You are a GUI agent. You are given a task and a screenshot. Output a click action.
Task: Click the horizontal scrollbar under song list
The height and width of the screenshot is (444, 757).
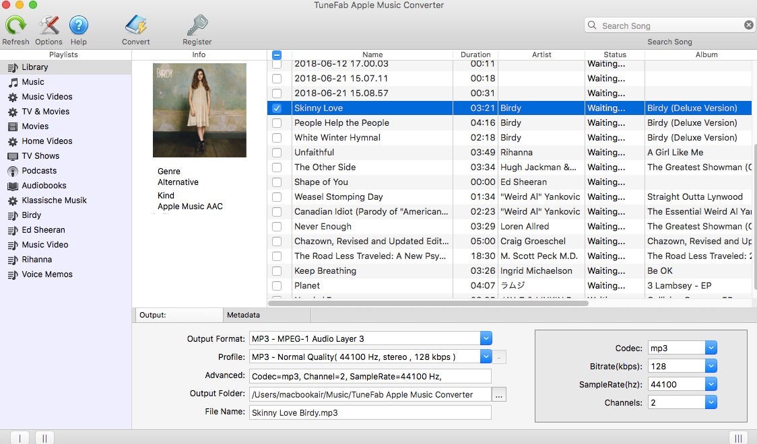tap(428, 303)
